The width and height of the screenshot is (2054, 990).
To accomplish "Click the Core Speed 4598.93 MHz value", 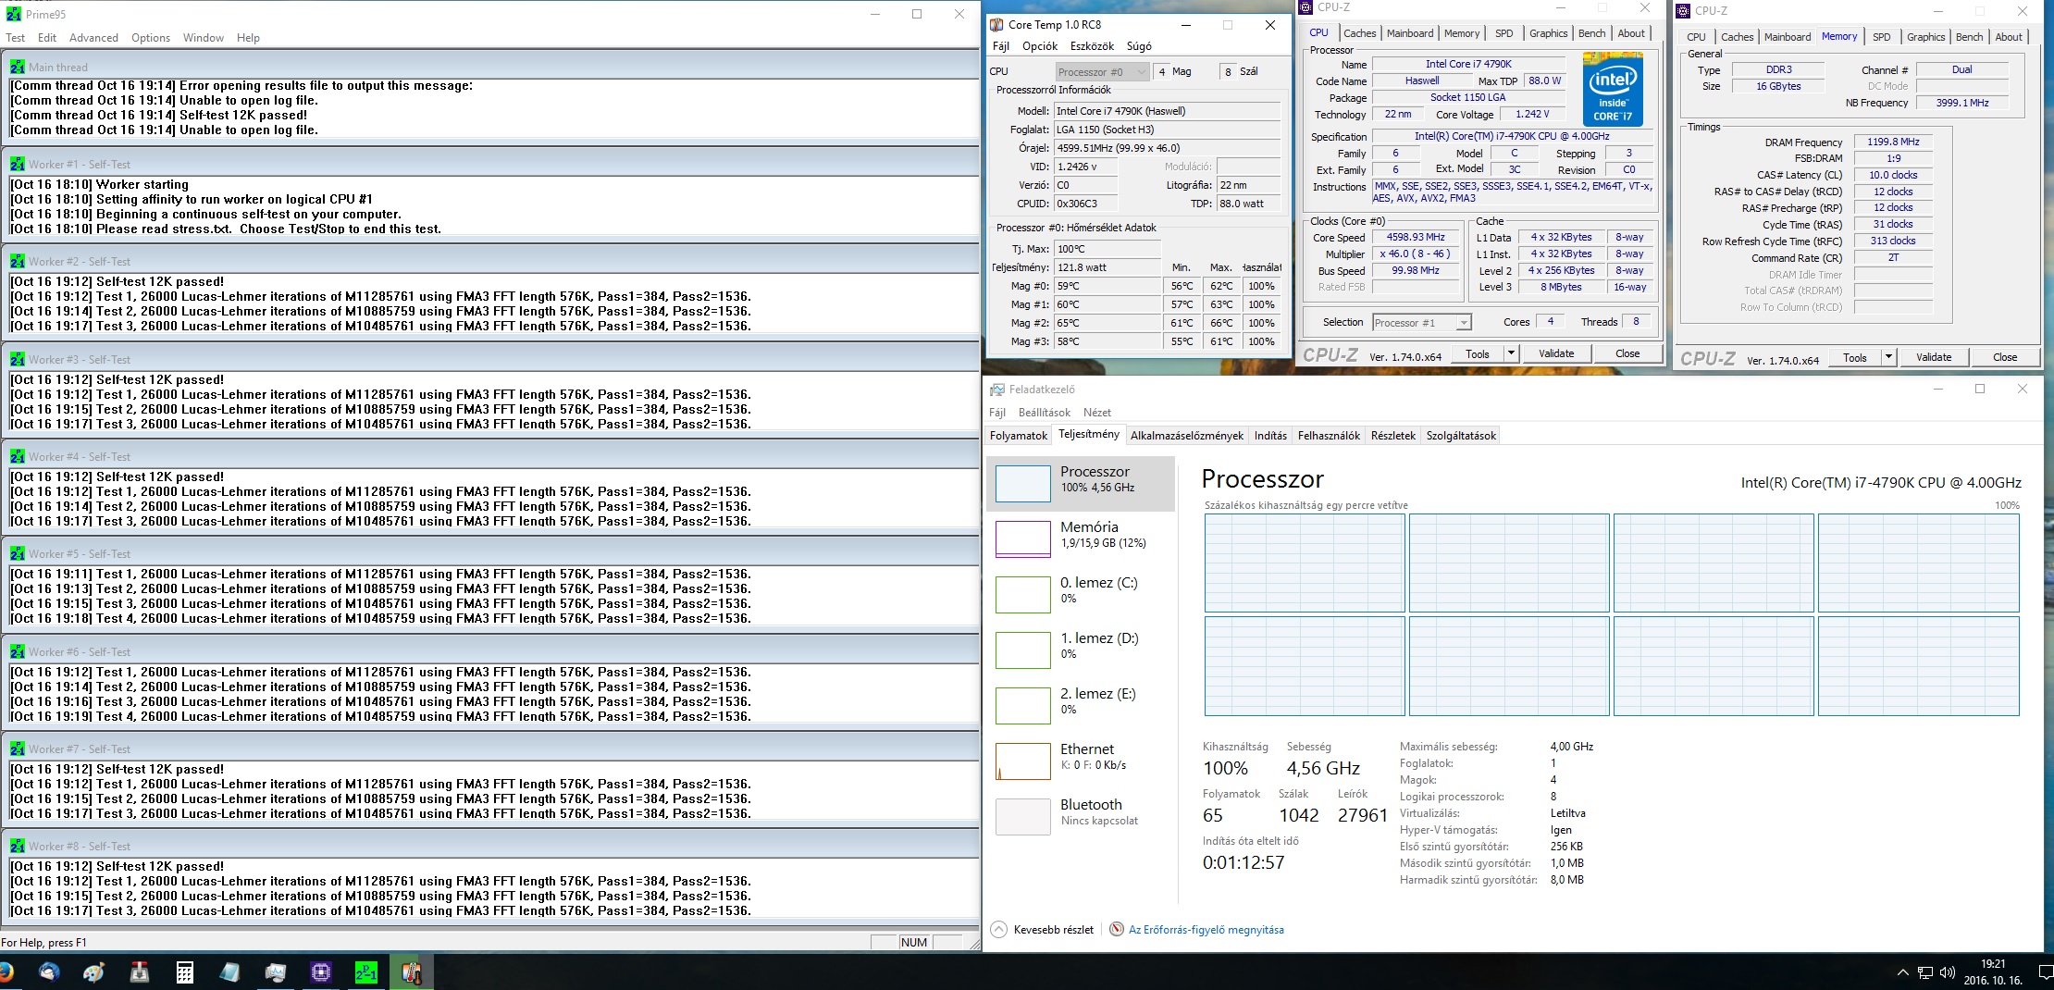I will pos(1416,238).
